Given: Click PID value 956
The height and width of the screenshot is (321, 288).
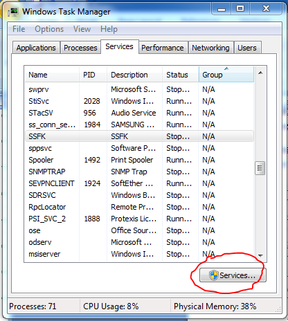Looking at the screenshot, I should (89, 113).
